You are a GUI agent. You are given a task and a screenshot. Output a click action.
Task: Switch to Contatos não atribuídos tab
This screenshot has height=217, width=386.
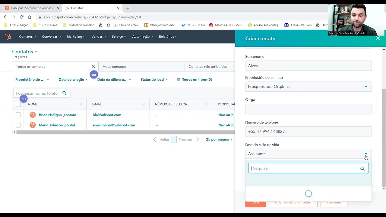coord(208,67)
